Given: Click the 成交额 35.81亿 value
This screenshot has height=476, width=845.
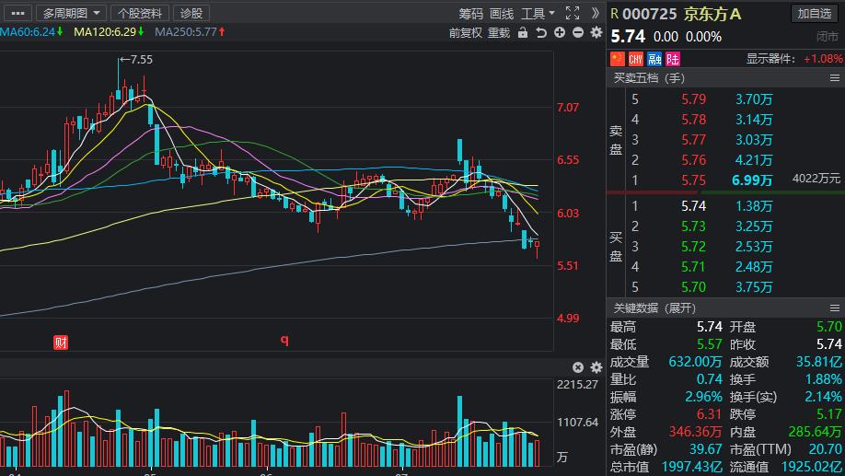Looking at the screenshot, I should (x=818, y=362).
